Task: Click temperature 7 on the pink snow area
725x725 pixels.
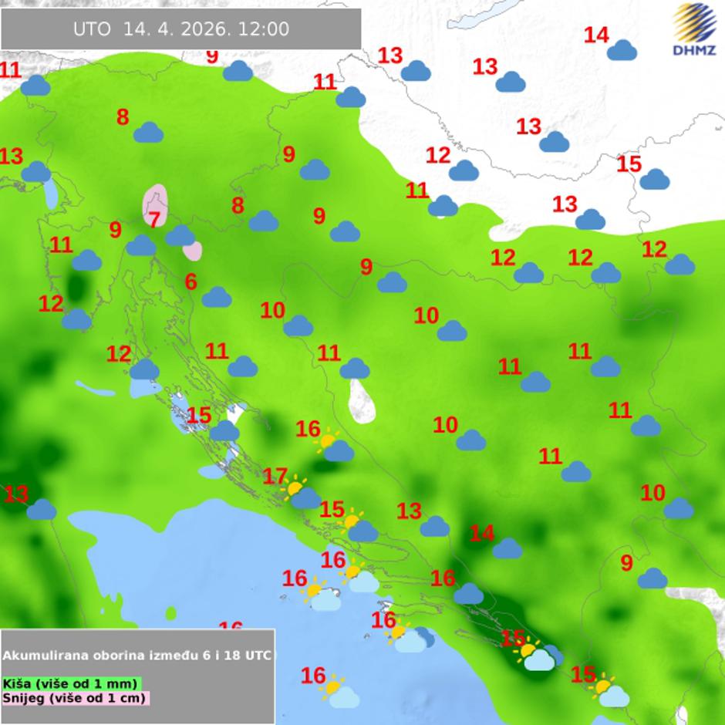Action: pos(154,220)
